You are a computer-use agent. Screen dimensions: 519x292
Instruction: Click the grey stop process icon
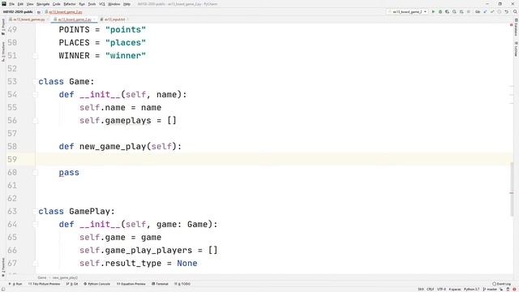pyautogui.click(x=469, y=11)
